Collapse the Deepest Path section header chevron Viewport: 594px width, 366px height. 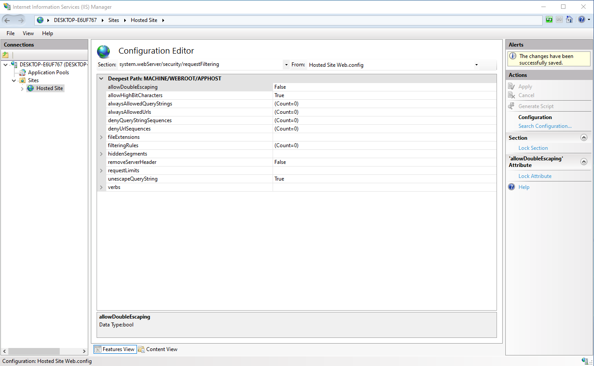pos(101,78)
